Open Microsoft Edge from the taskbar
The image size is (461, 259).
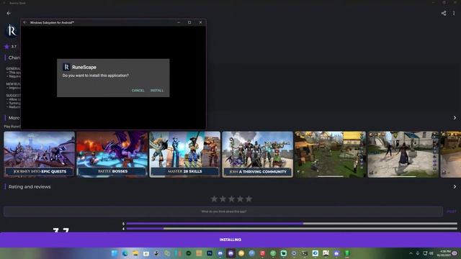[125, 253]
